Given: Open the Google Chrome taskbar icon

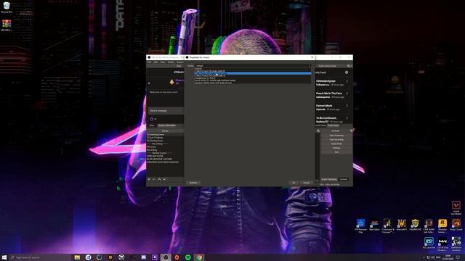Looking at the screenshot, I should [199, 257].
